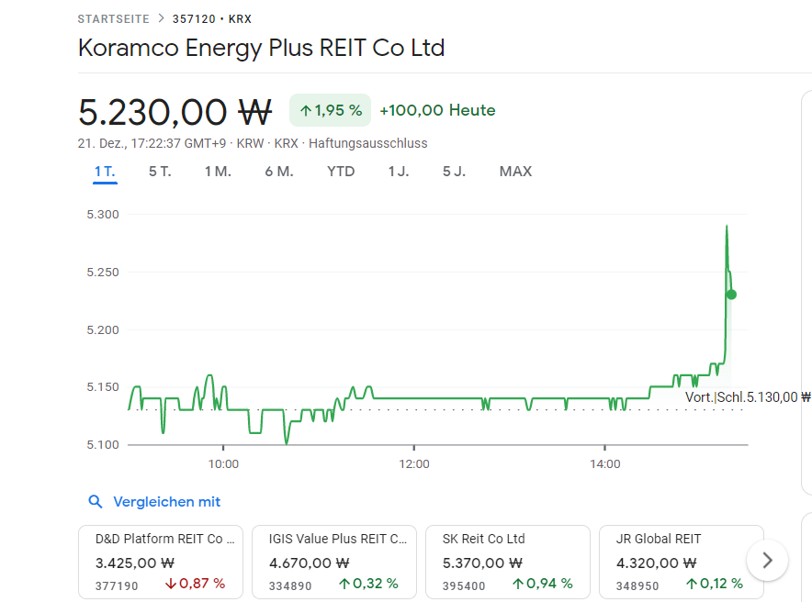Click the KRW currency label in the info line

250,143
